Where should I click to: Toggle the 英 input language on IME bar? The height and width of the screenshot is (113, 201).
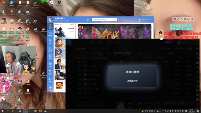(x=175, y=19)
